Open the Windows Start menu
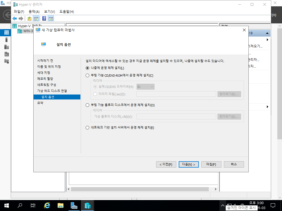The width and height of the screenshot is (282, 211). (7, 206)
